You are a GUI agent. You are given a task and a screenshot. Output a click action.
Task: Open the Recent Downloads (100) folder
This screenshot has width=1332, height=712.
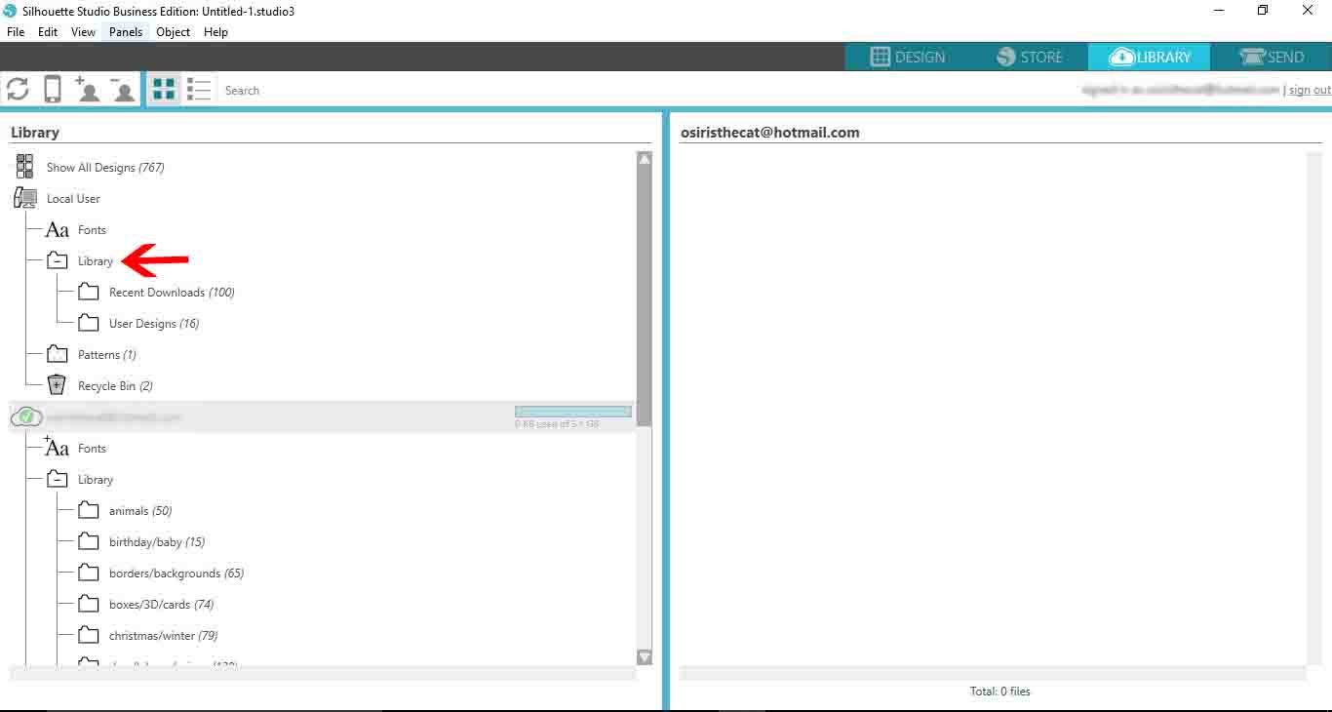pos(172,293)
